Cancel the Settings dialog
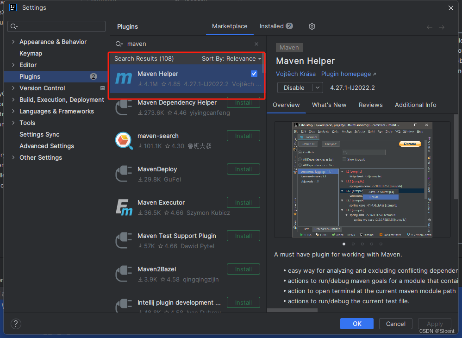Viewport: 462px width, 338px height. coord(396,324)
